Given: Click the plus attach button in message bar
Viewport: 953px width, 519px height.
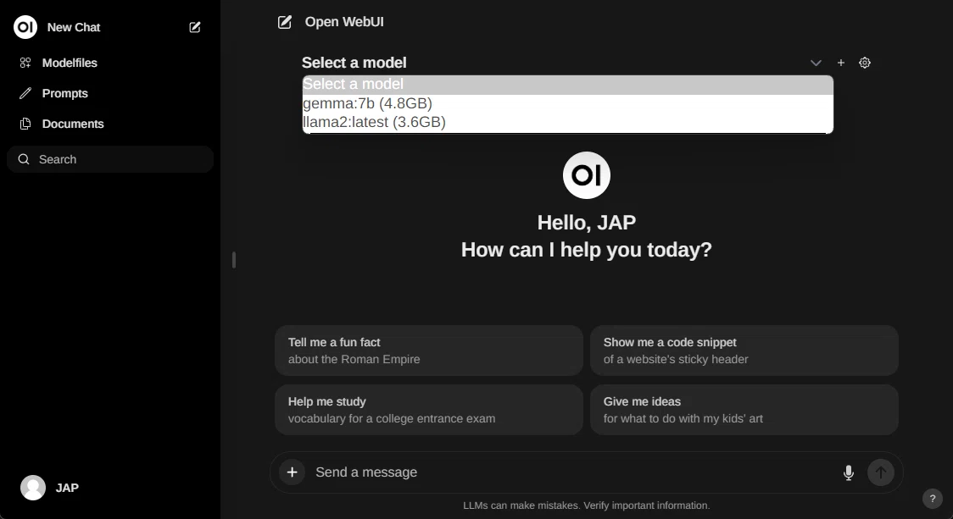Looking at the screenshot, I should (x=292, y=472).
